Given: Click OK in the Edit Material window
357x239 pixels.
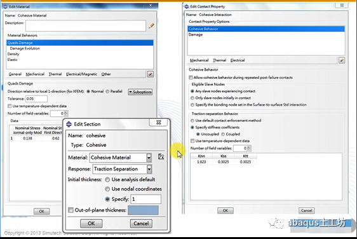Looking at the screenshot, I should 41,212.
